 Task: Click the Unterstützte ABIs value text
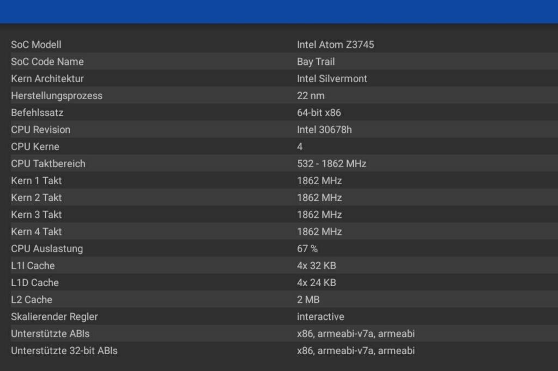pos(355,333)
